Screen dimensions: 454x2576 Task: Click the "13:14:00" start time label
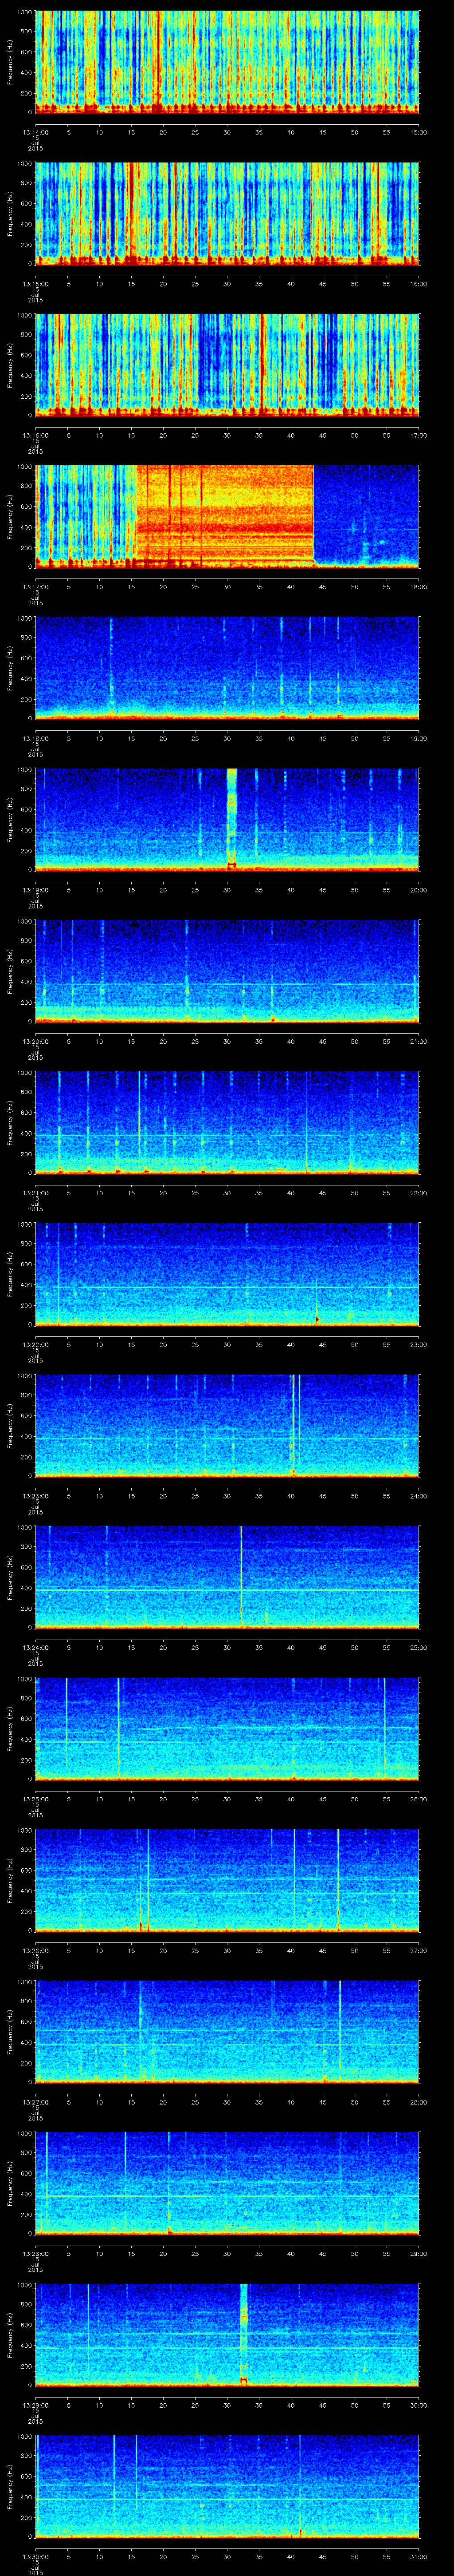36,132
